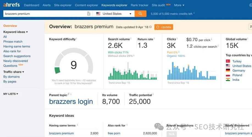Viewport: 252px width, 137px height.
Task: Click info icon next to Keyword difficulty
Action: pos(77,39)
